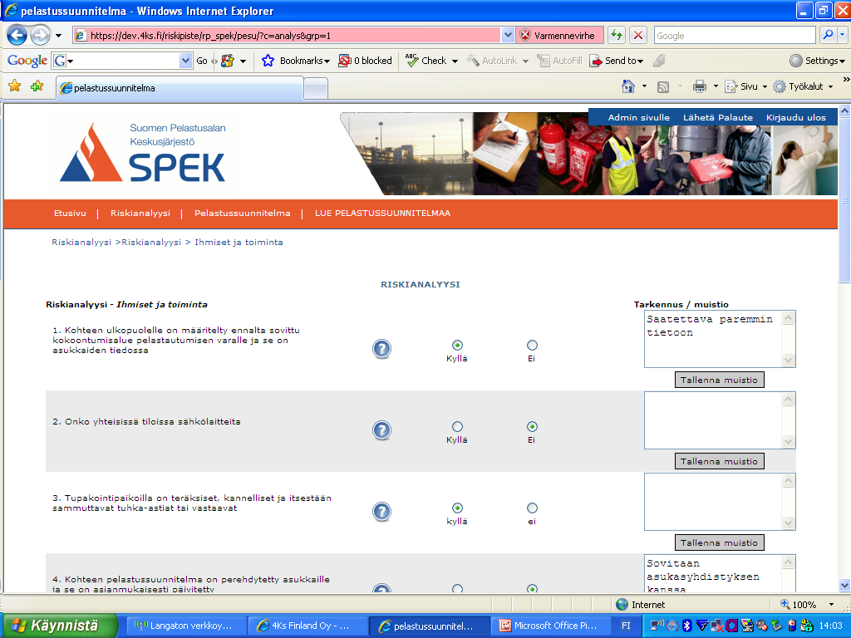This screenshot has height=638, width=851.
Task: Select Kyllä for question 2 sähkölaitteita
Action: 458,426
